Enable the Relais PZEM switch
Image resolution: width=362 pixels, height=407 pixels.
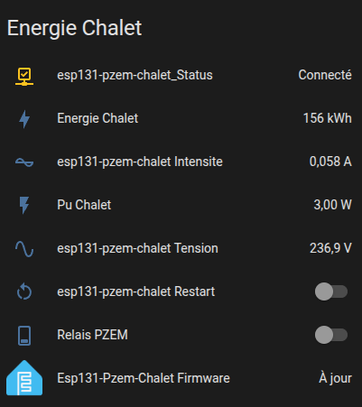coord(331,335)
